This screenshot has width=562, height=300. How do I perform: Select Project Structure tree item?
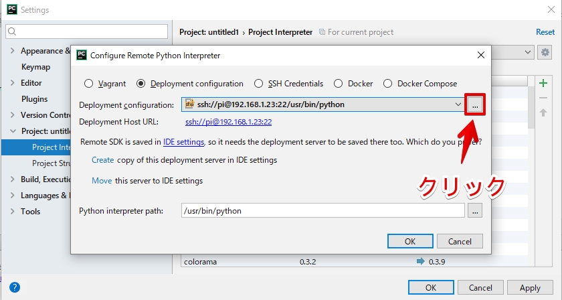(52, 163)
